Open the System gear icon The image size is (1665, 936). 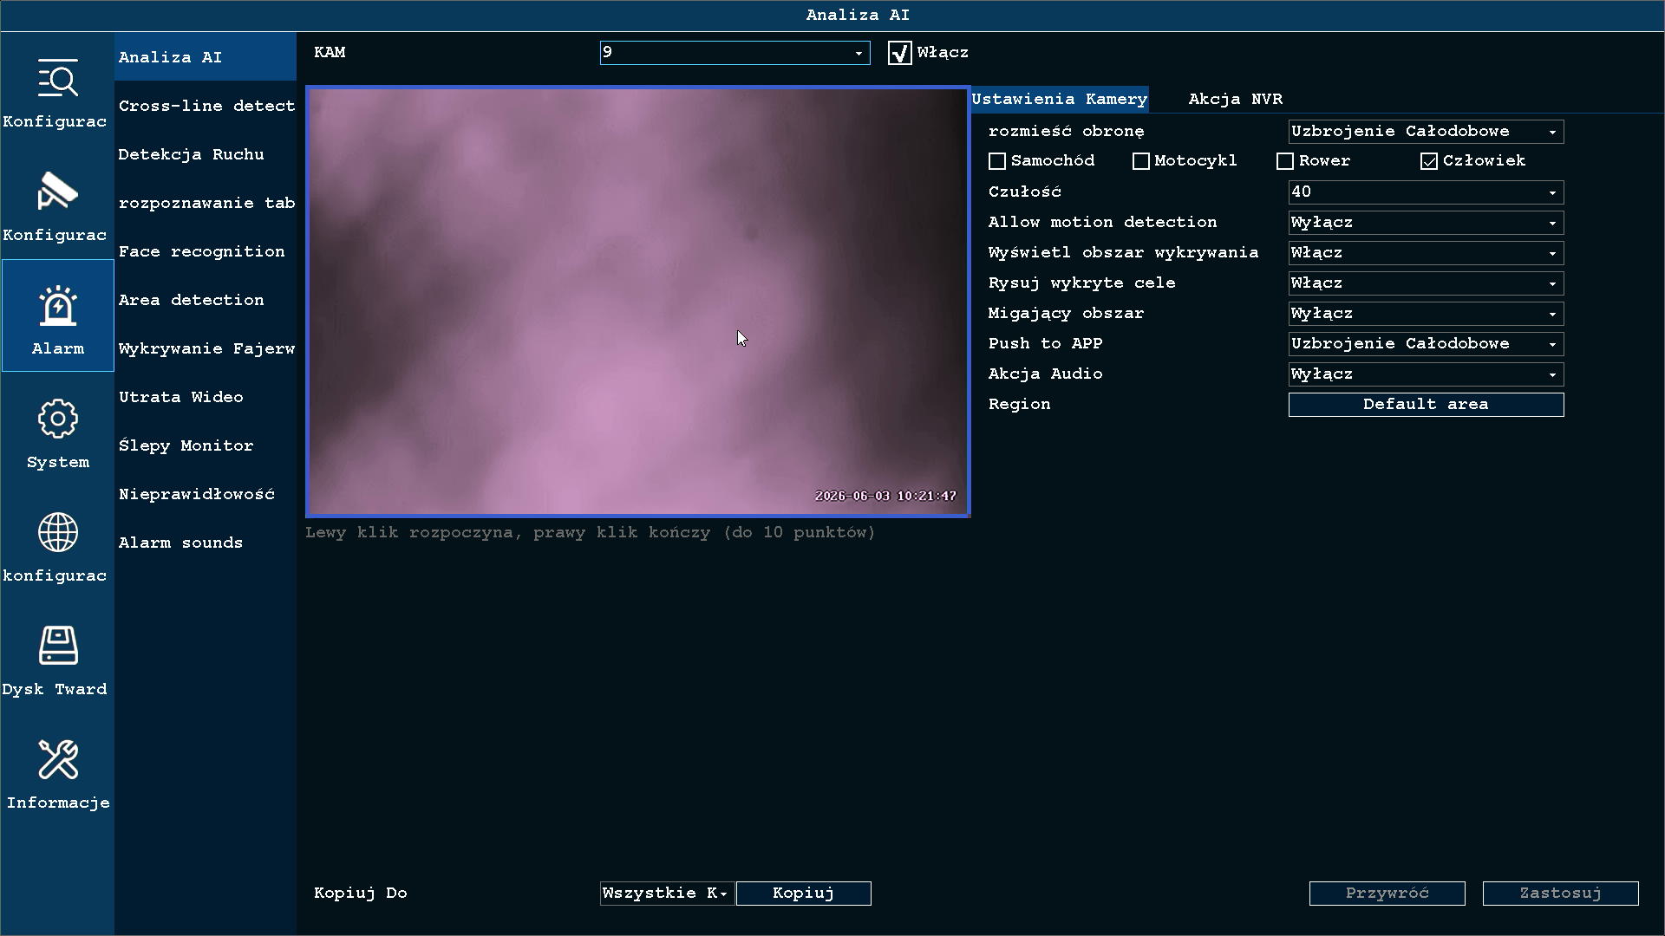[57, 419]
